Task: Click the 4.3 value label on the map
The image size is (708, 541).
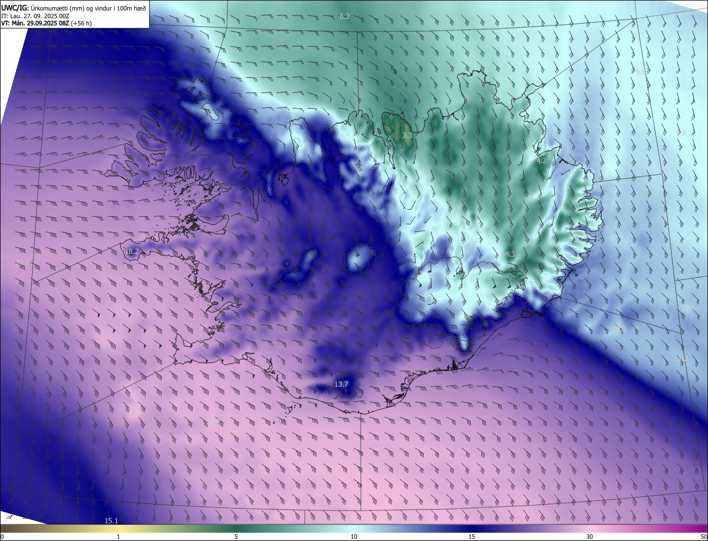Action: click(x=510, y=254)
